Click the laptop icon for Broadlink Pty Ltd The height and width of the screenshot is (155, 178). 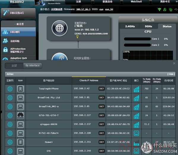tap(20, 97)
